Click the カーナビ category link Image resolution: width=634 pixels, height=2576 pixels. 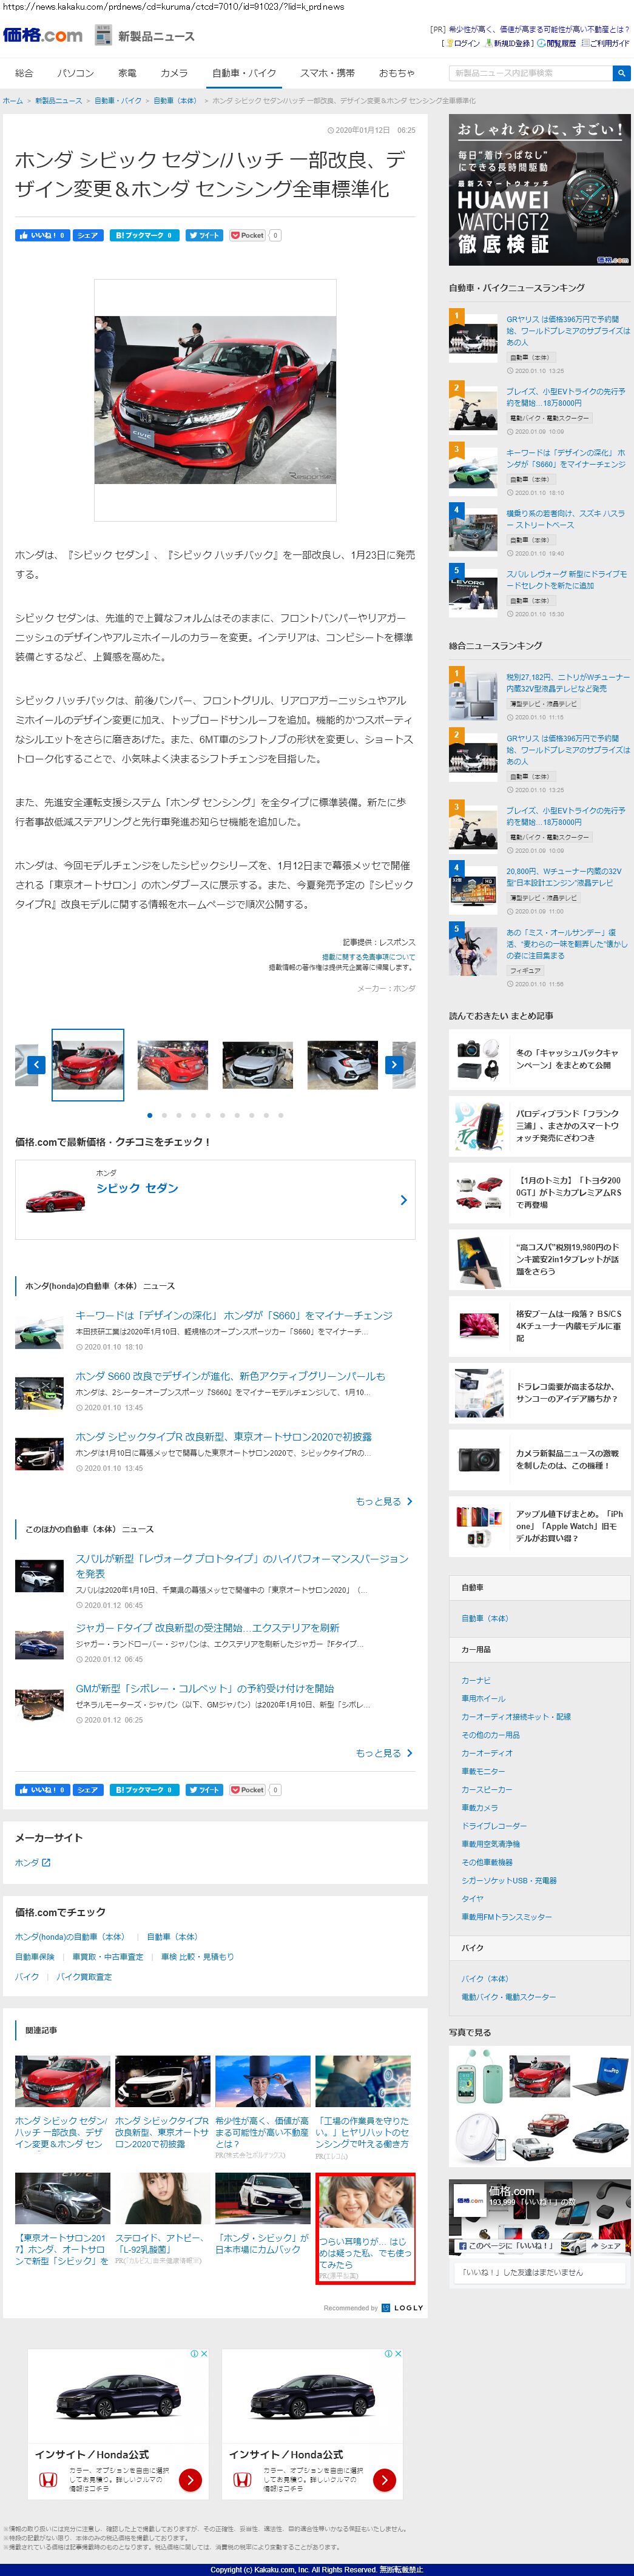[x=476, y=1681]
